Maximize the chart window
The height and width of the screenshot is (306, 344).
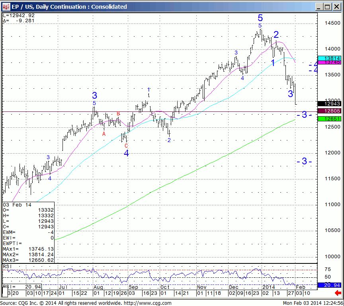pyautogui.click(x=327, y=7)
